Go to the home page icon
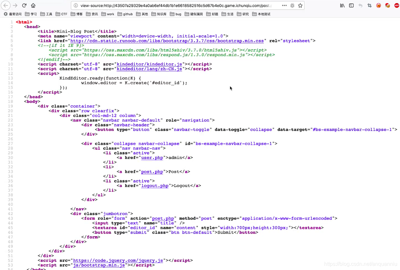400x270 pixels. 33,5
